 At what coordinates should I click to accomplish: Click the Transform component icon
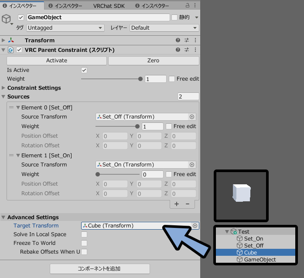tap(11, 40)
